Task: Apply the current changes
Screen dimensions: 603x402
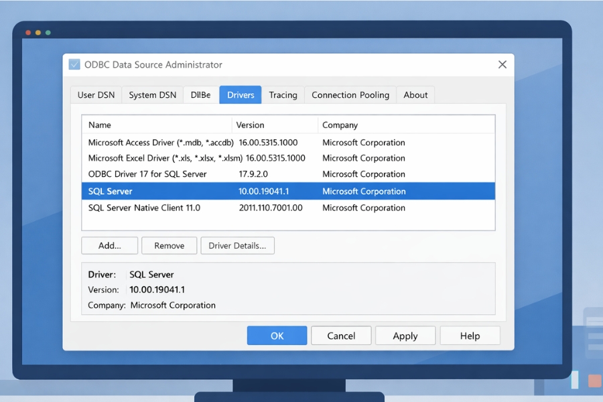Action: (405, 335)
